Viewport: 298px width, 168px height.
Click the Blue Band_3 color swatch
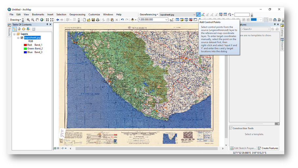[x=25, y=52]
